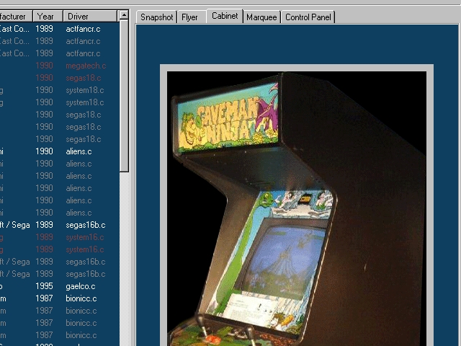Click the 1995 year cell
The image size is (461, 346).
44,286
